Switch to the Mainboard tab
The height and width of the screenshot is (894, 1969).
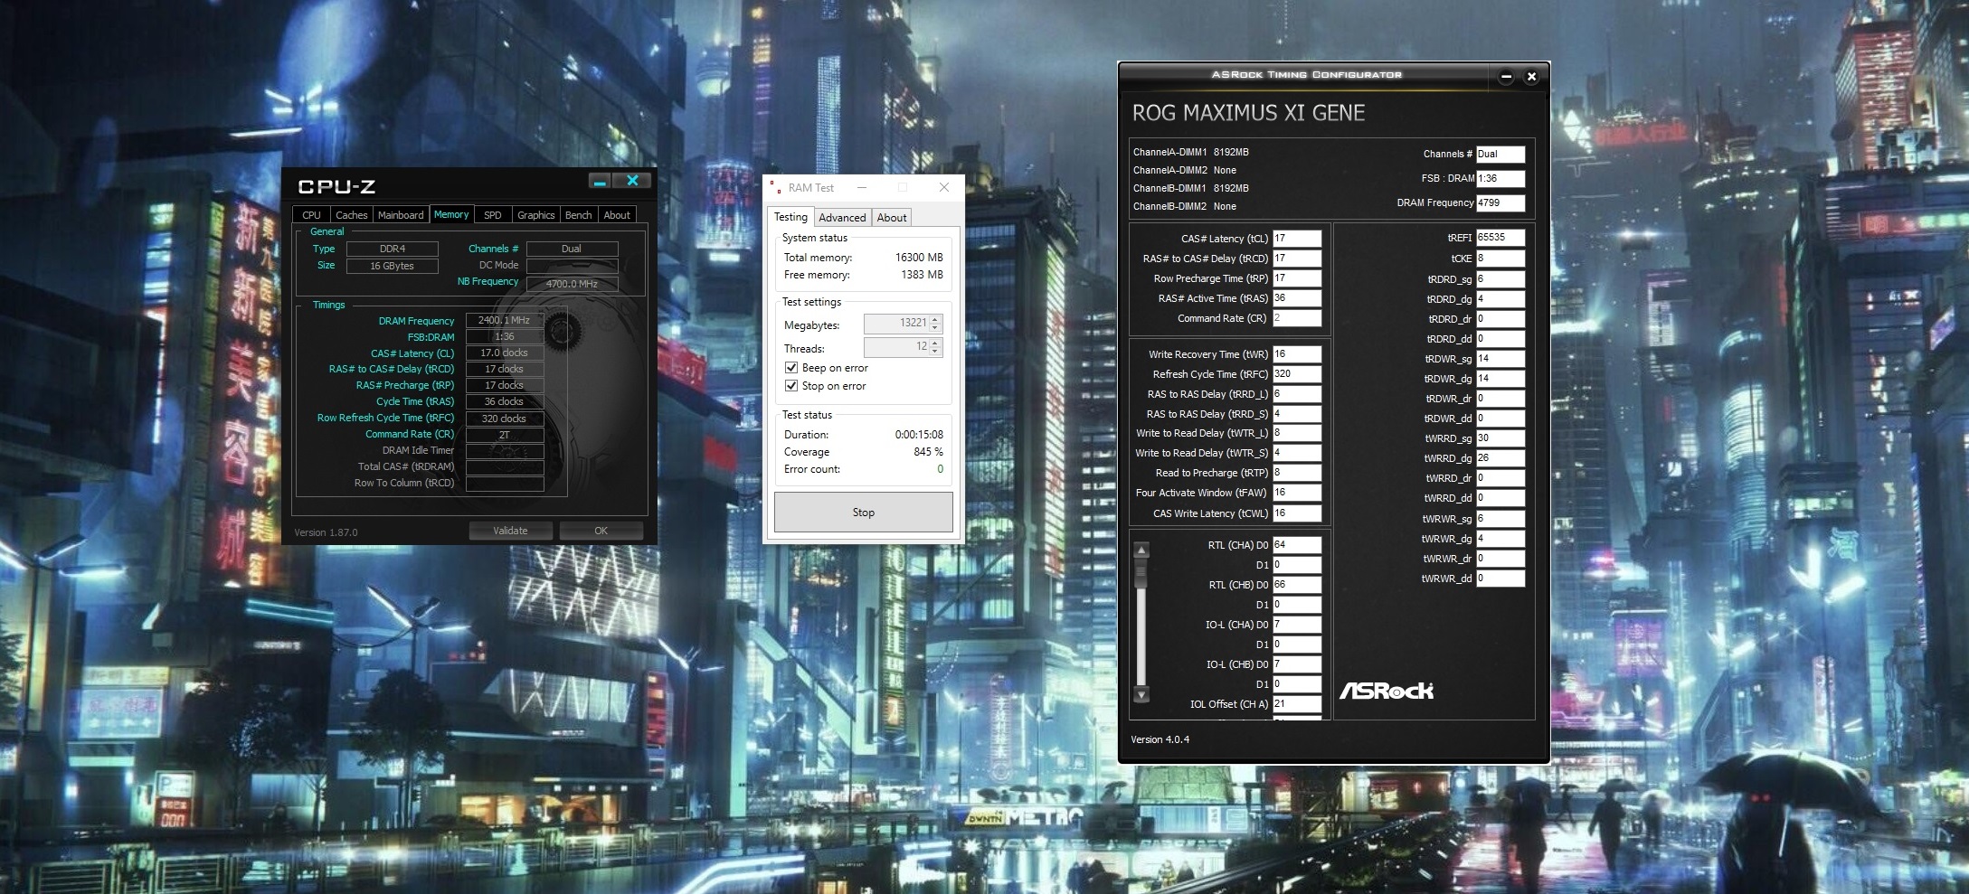[x=401, y=215]
